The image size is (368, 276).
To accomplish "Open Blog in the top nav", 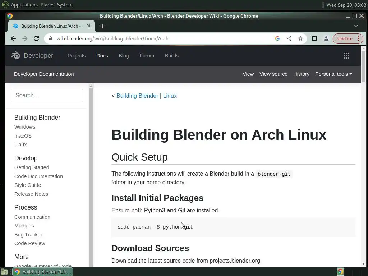I will 124,56.
